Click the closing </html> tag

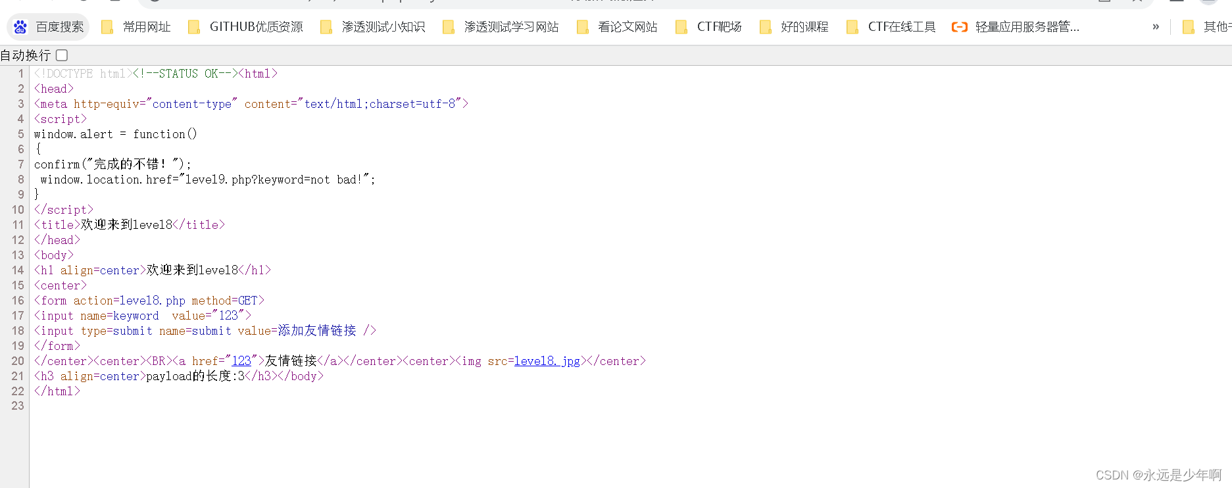[x=57, y=391]
